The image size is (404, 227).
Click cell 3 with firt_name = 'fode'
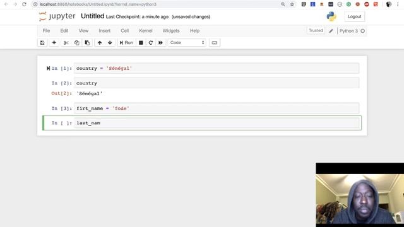[217, 108]
